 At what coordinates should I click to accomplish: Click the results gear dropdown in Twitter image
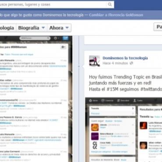click(x=63, y=47)
